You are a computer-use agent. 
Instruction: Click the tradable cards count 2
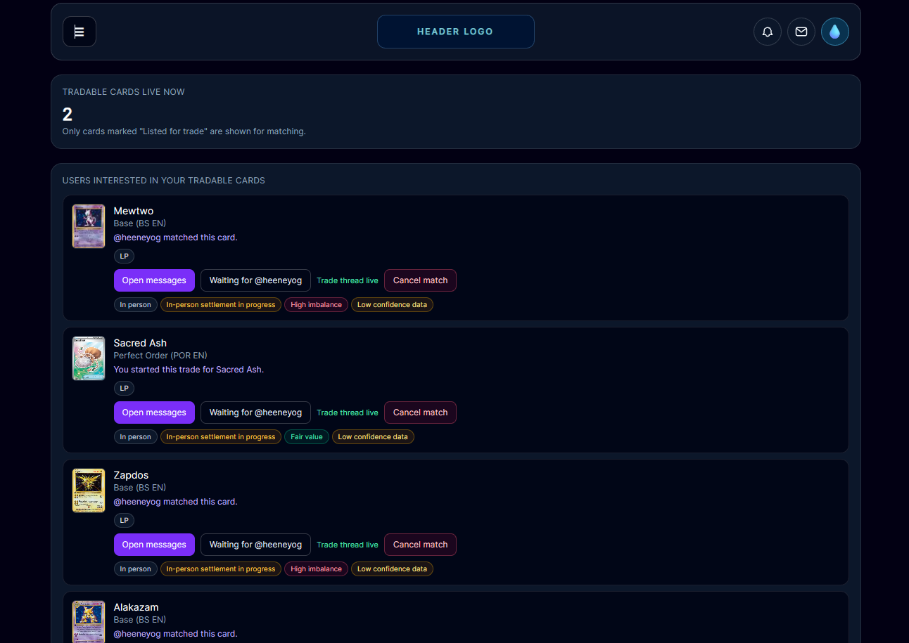click(x=68, y=115)
